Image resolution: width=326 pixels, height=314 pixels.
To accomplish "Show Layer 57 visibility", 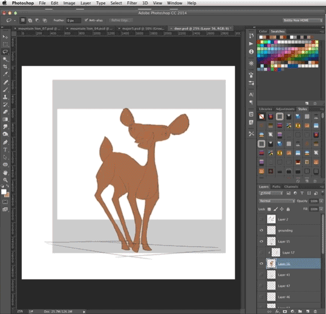I will point(261,252).
